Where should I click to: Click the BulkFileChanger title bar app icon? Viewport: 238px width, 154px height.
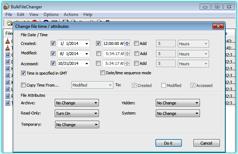(x=7, y=7)
